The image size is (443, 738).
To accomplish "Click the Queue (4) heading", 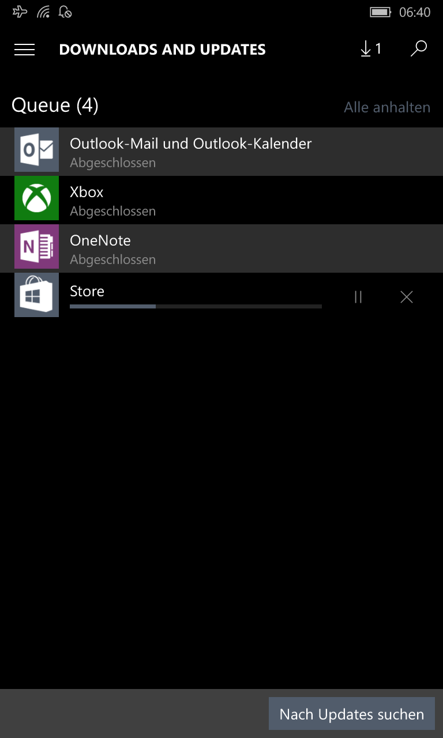I will click(55, 106).
